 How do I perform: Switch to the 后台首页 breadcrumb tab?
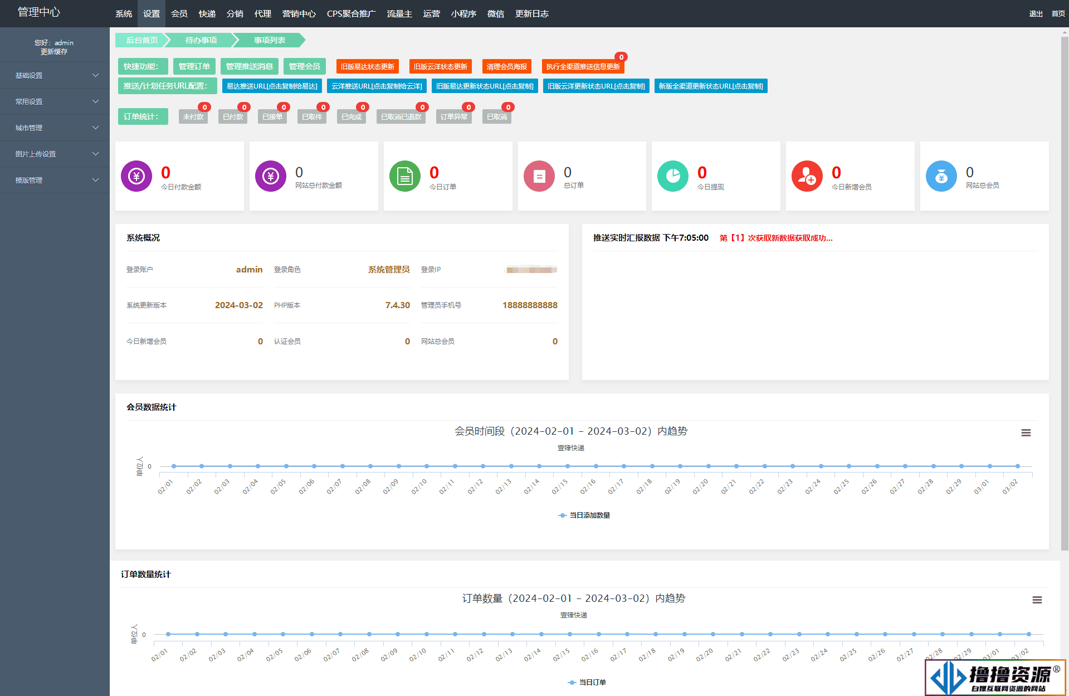click(x=142, y=40)
